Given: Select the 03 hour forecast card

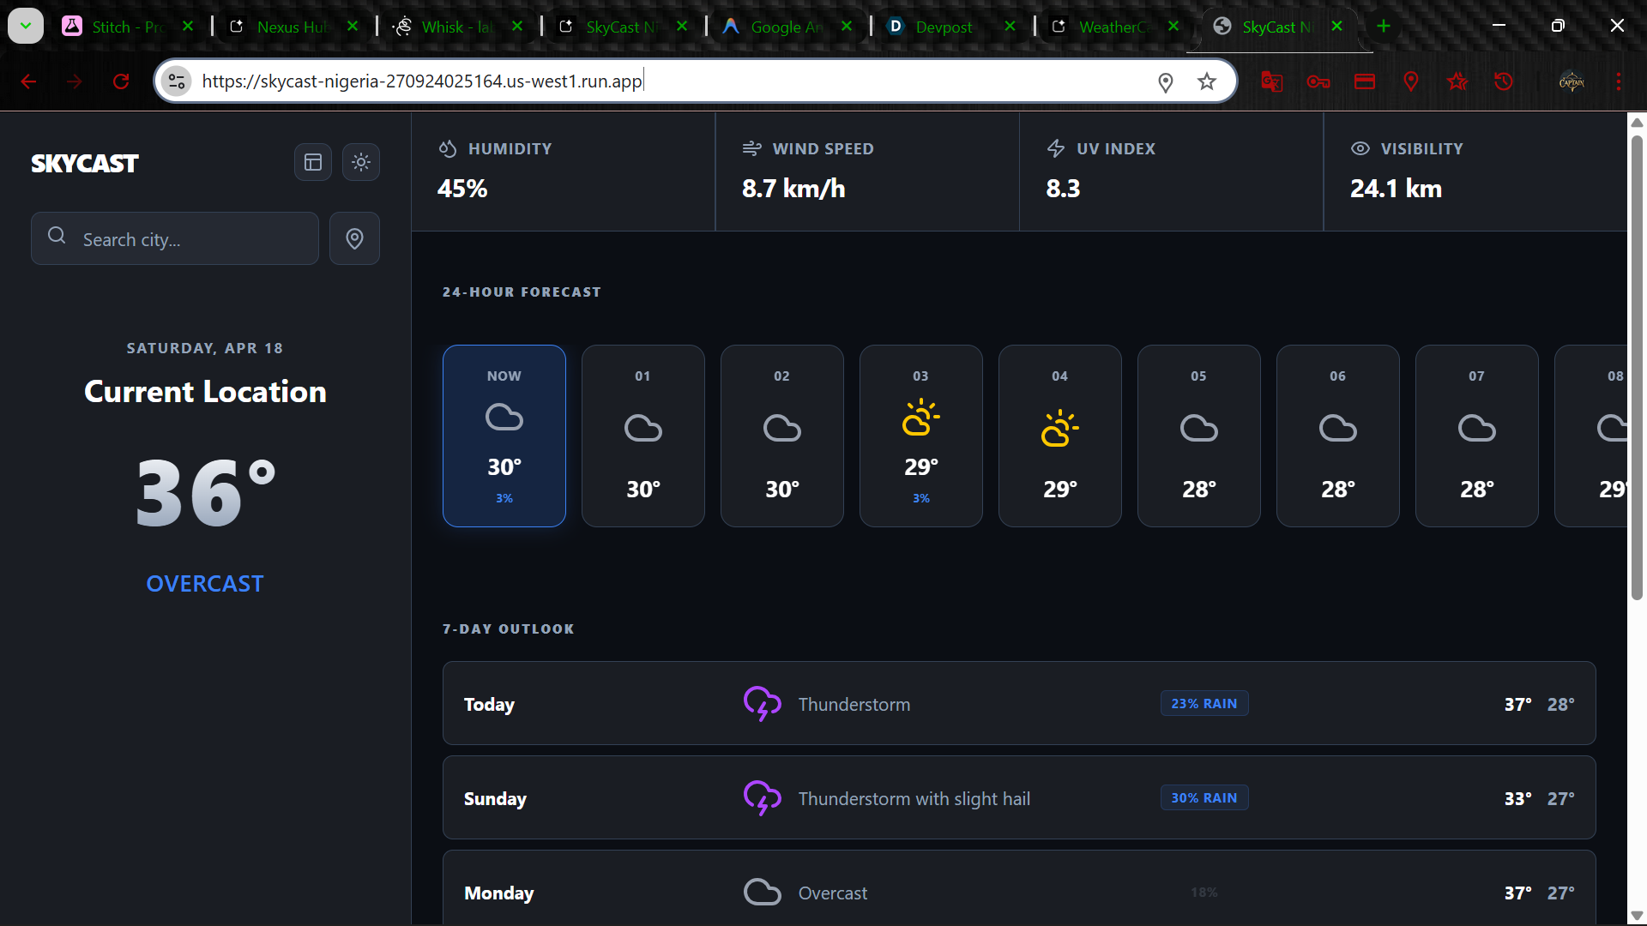Looking at the screenshot, I should coord(920,436).
